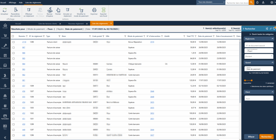Image resolution: width=276 pixels, height=140 pixels.
Task: Click the date range slider handle
Action: coord(251,80)
